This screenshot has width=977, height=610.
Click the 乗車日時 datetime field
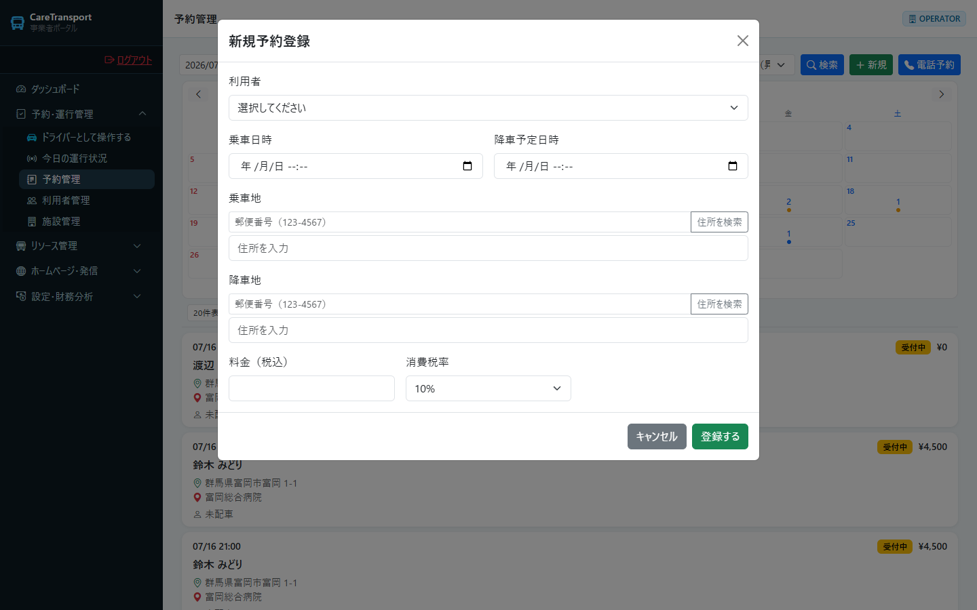click(356, 166)
